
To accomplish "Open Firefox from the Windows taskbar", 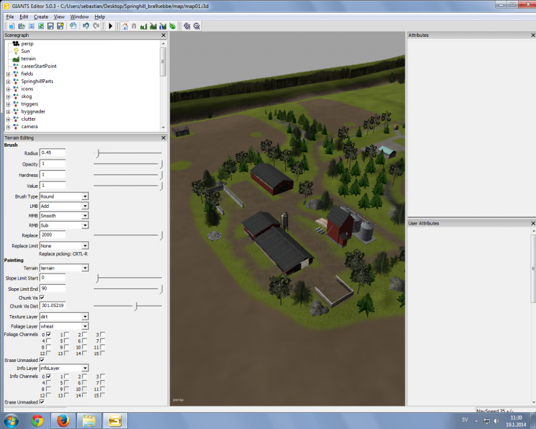I will [x=63, y=420].
